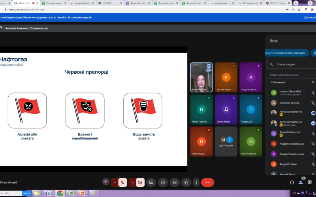Switch to the галнафтобуд Google search tab

[x=222, y=3]
